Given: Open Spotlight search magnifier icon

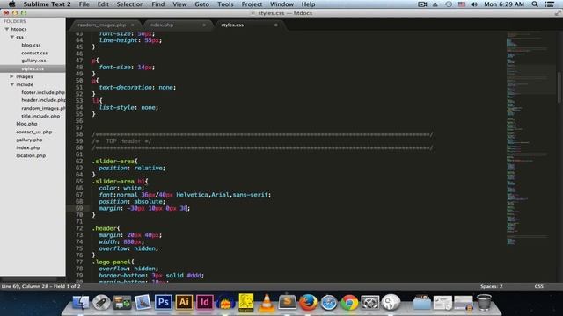Looking at the screenshot, I should click(x=535, y=4).
